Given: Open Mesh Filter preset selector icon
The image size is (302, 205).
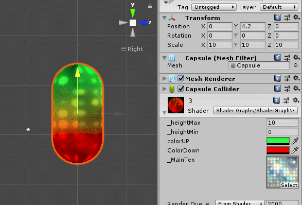Looking at the screenshot, I should [x=287, y=58].
